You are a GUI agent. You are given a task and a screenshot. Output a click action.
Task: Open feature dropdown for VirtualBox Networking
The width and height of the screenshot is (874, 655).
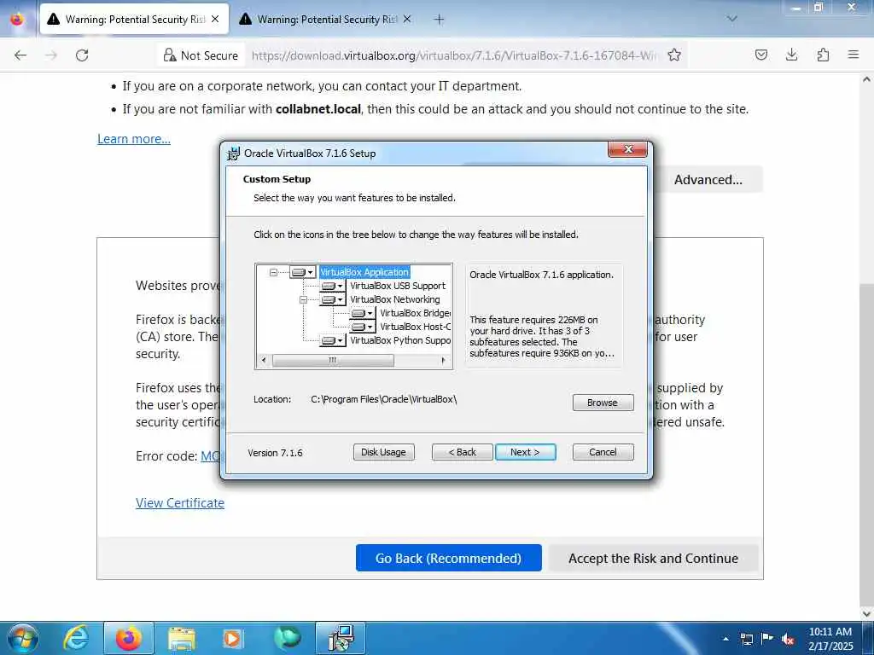333,299
